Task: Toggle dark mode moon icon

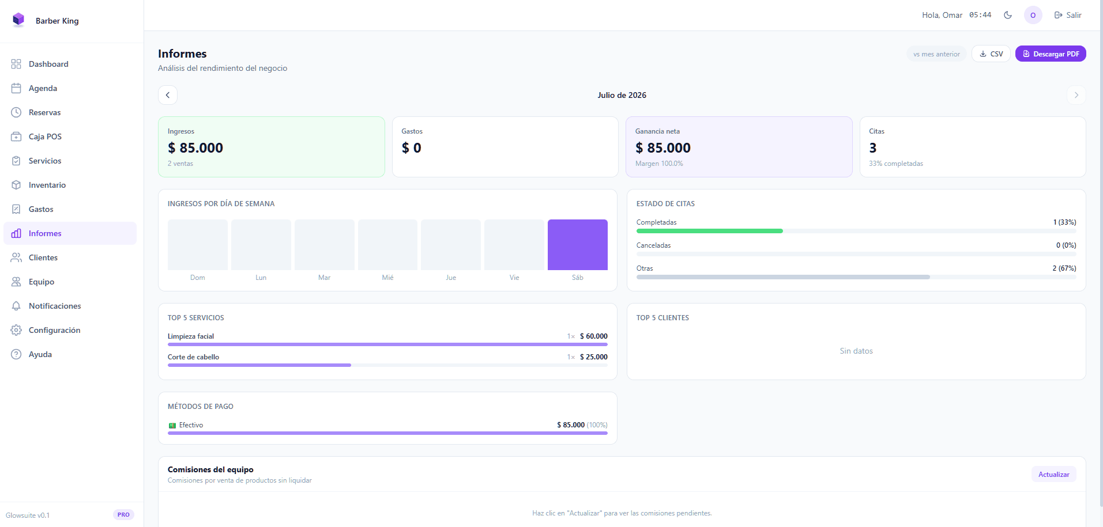Action: point(1008,15)
